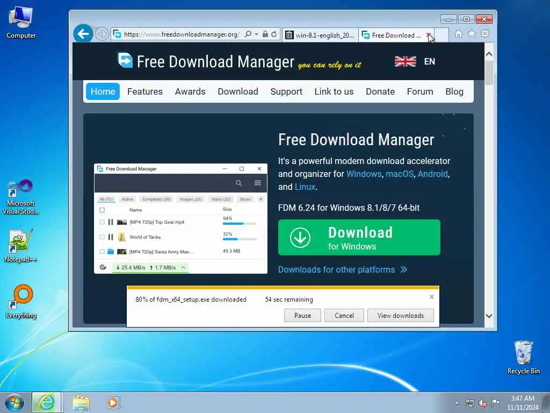
Task: Click the network tray icon
Action: [469, 403]
